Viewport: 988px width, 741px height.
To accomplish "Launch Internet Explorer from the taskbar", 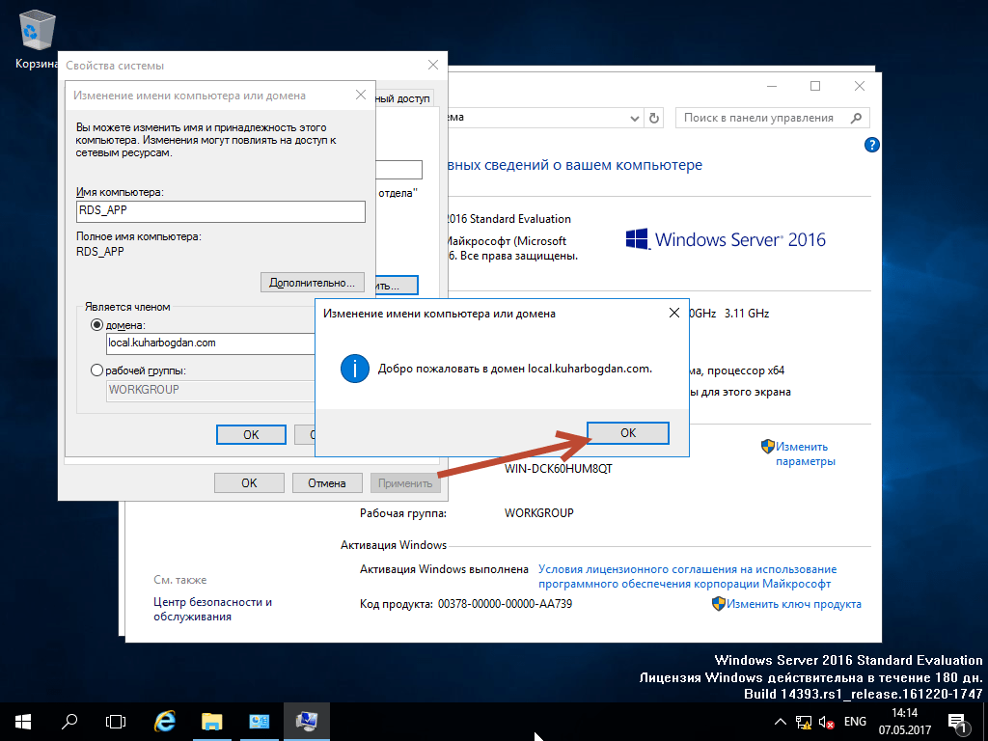I will coord(165,721).
